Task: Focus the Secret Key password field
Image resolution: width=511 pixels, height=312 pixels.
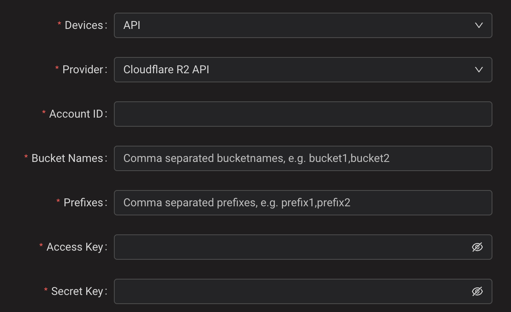Action: click(x=291, y=291)
